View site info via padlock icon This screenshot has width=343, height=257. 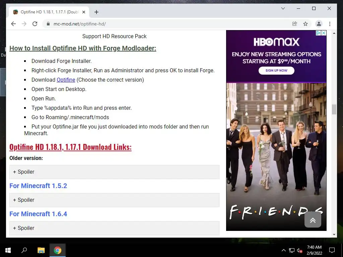tap(48, 24)
